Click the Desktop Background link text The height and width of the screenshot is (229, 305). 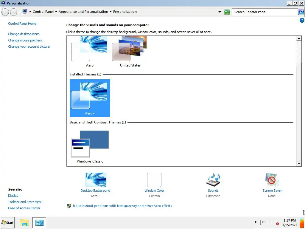click(x=95, y=191)
